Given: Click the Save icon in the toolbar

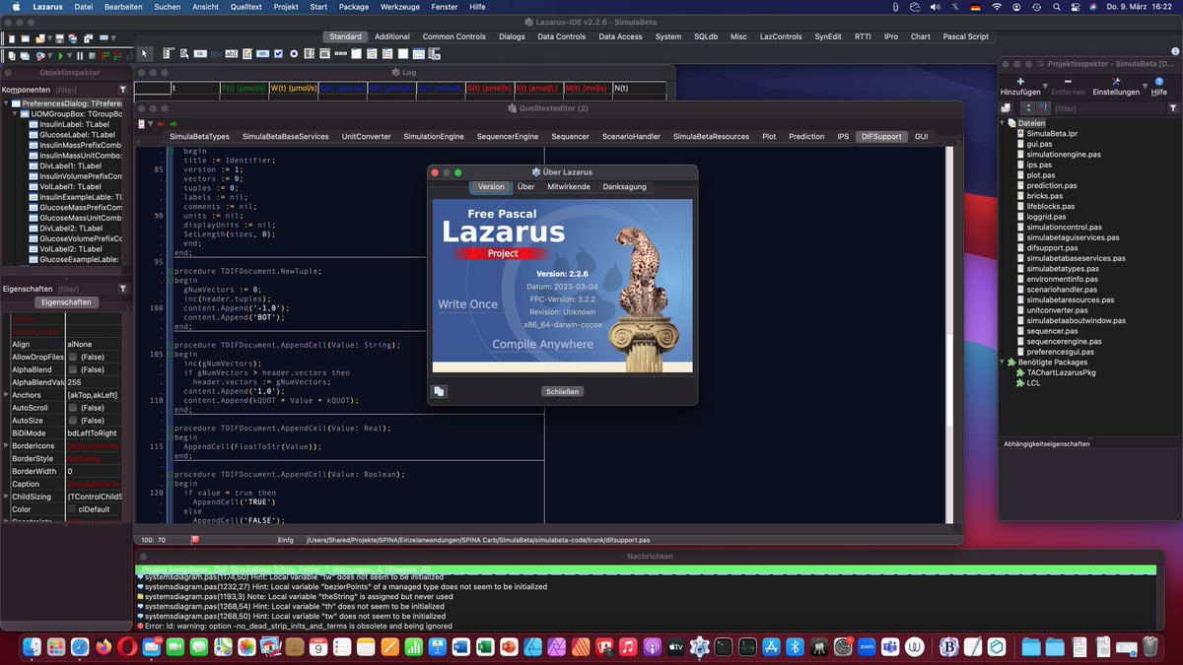Looking at the screenshot, I should (58, 39).
